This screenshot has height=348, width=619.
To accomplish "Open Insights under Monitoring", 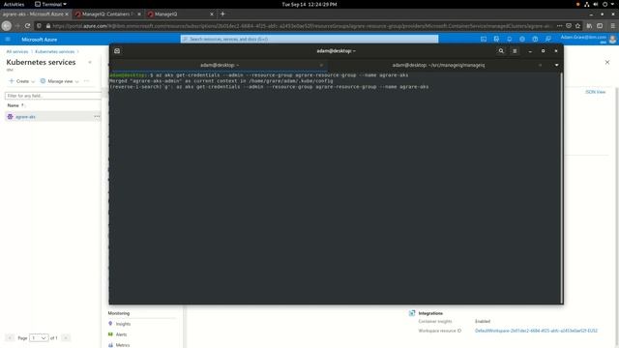I will 123,324.
